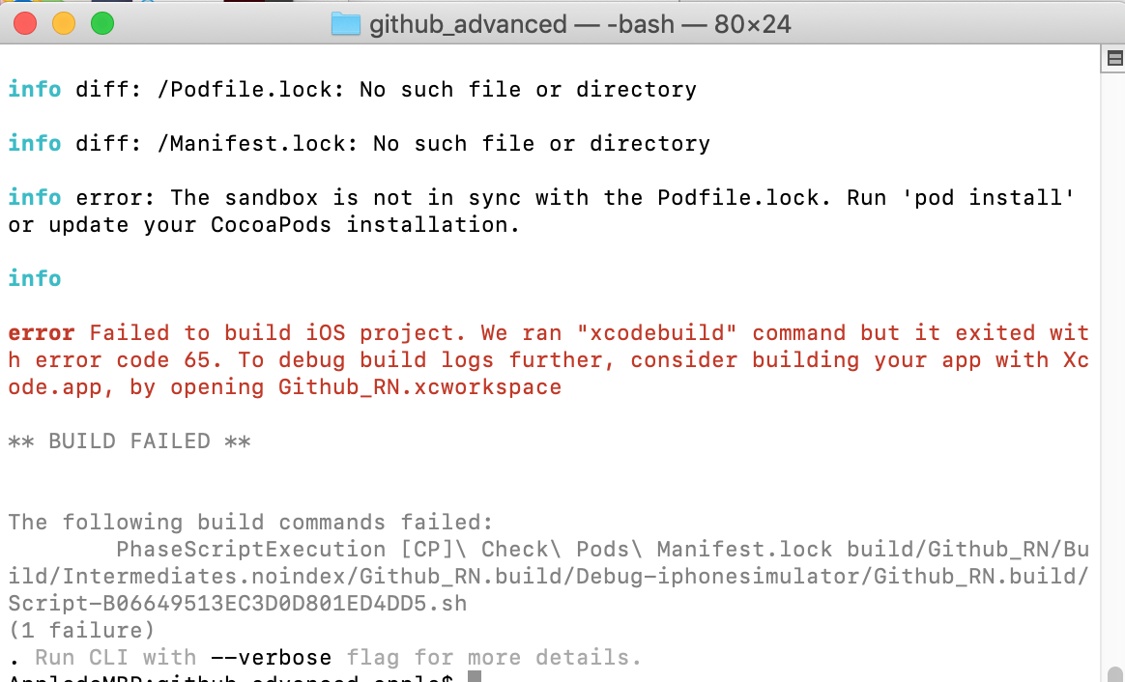Viewport: 1125px width, 682px height.
Task: Click the word CocoaPods
Action: [x=271, y=225]
